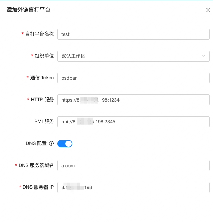This screenshot has height=222, width=213.
Task: Focus the 盲打平台名称 input containing test
Action: click(133, 34)
